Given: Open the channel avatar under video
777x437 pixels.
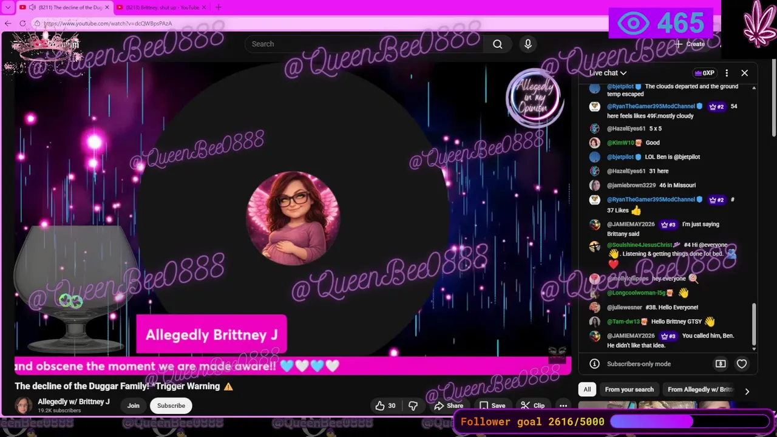Looking at the screenshot, I should (24, 406).
